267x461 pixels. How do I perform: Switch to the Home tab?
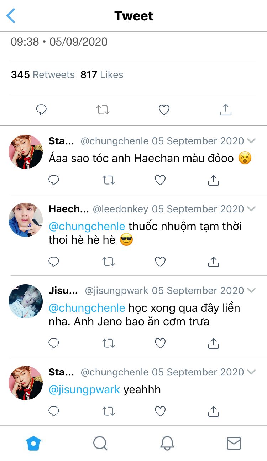[x=33, y=444]
